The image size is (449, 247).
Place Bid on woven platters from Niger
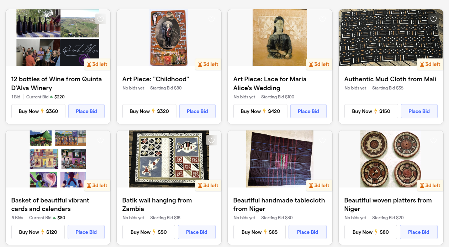coord(418,232)
